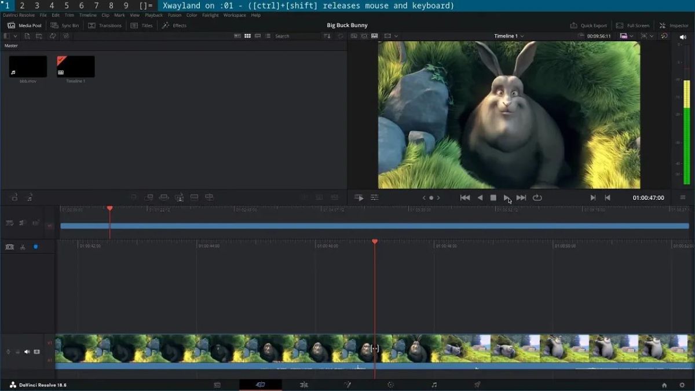Open the Deliver rocket page

click(477, 385)
